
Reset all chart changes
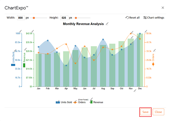pyautogui.click(x=133, y=18)
